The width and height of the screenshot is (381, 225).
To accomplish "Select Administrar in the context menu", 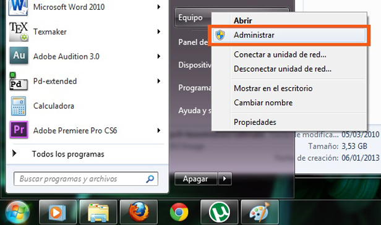I will point(289,35).
